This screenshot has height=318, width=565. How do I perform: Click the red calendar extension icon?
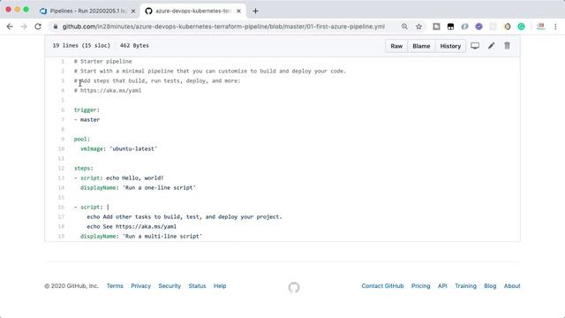coord(540,26)
